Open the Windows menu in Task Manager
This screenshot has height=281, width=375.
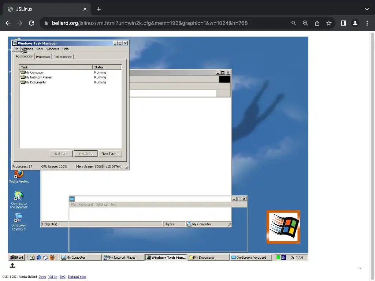pos(53,49)
